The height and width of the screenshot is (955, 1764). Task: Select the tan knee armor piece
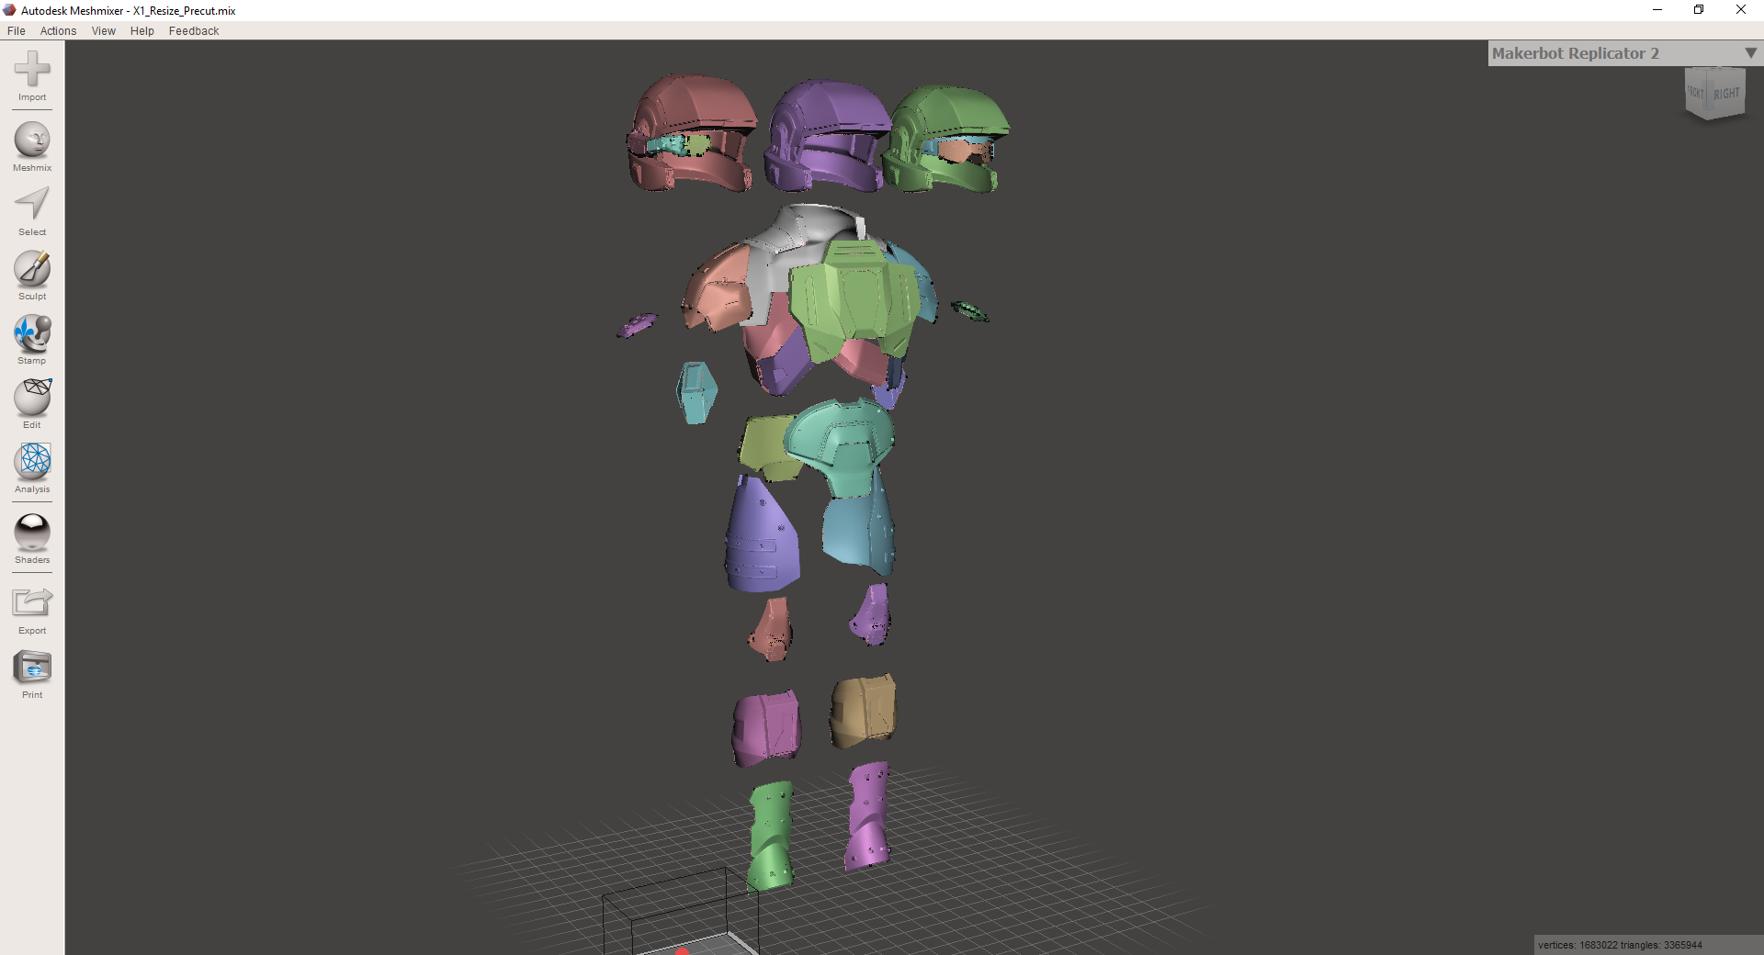pos(862,710)
